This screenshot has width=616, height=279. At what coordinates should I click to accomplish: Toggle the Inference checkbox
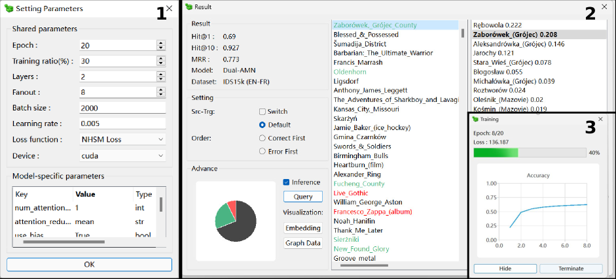tap(287, 182)
